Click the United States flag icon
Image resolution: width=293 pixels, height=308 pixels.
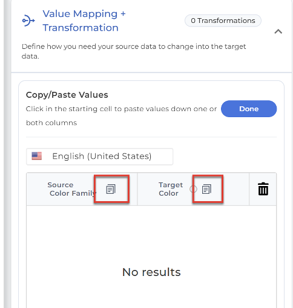(x=37, y=156)
